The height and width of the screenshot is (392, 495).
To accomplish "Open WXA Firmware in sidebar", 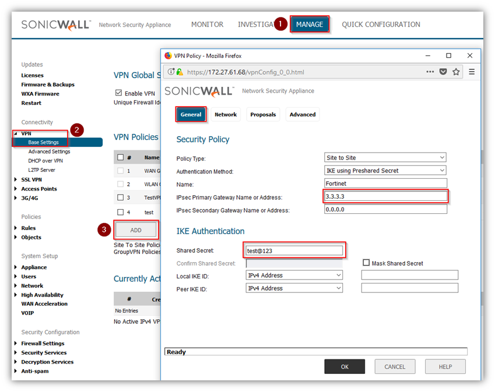I will pyautogui.click(x=40, y=94).
